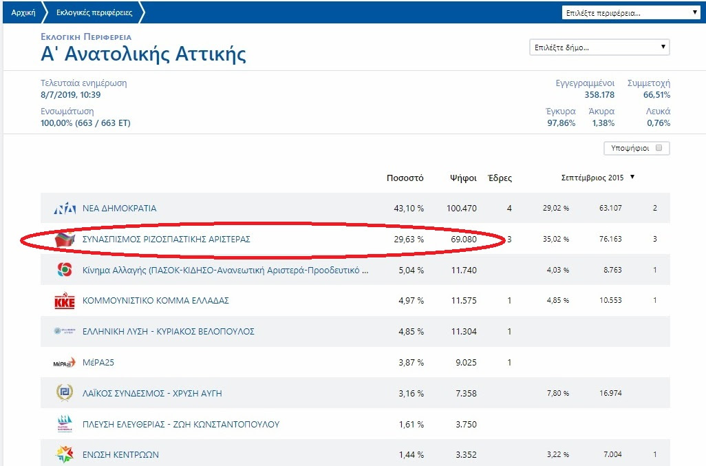Open ΣΥΝΑΣΠΙΣΜΟΣ ΡΙΖΟΣΠΑΣΤΙΚΗΣ ΑΡΙΣΤΕΡΑΣ party link
Image resolution: width=706 pixels, height=466 pixels.
point(166,239)
